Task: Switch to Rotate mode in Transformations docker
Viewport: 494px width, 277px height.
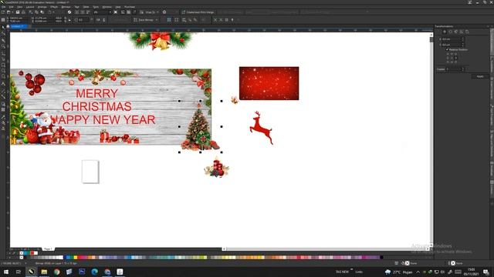Action: [x=450, y=32]
